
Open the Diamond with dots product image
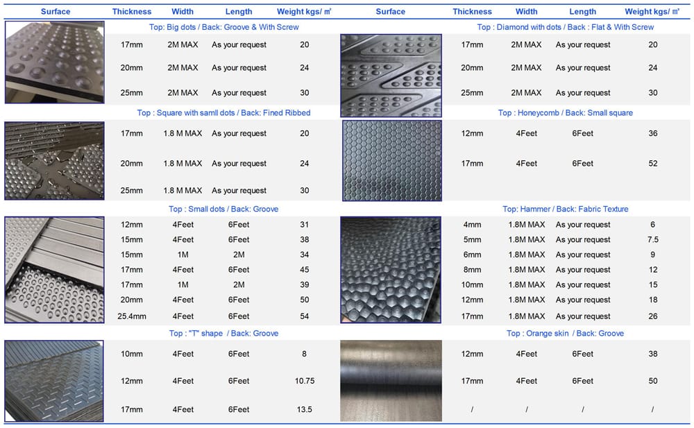391,73
